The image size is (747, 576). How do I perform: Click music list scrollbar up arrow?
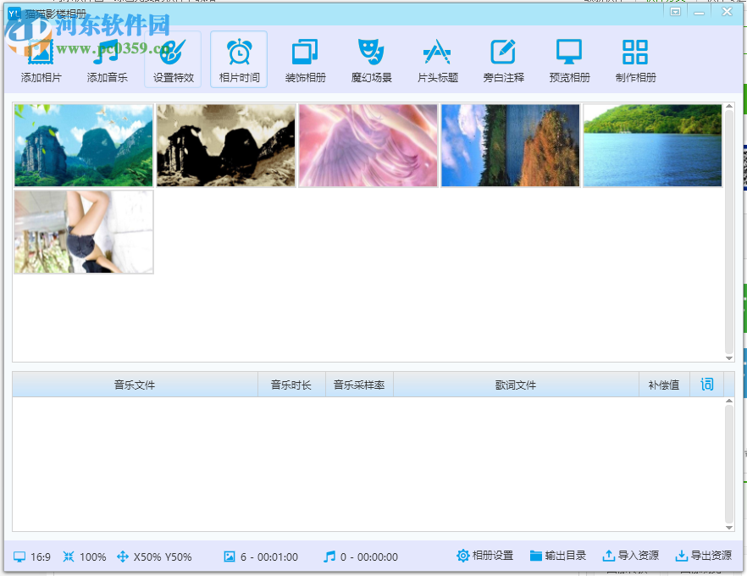(729, 402)
